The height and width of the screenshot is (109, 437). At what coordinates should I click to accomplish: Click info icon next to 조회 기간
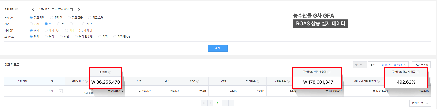click(x=17, y=9)
